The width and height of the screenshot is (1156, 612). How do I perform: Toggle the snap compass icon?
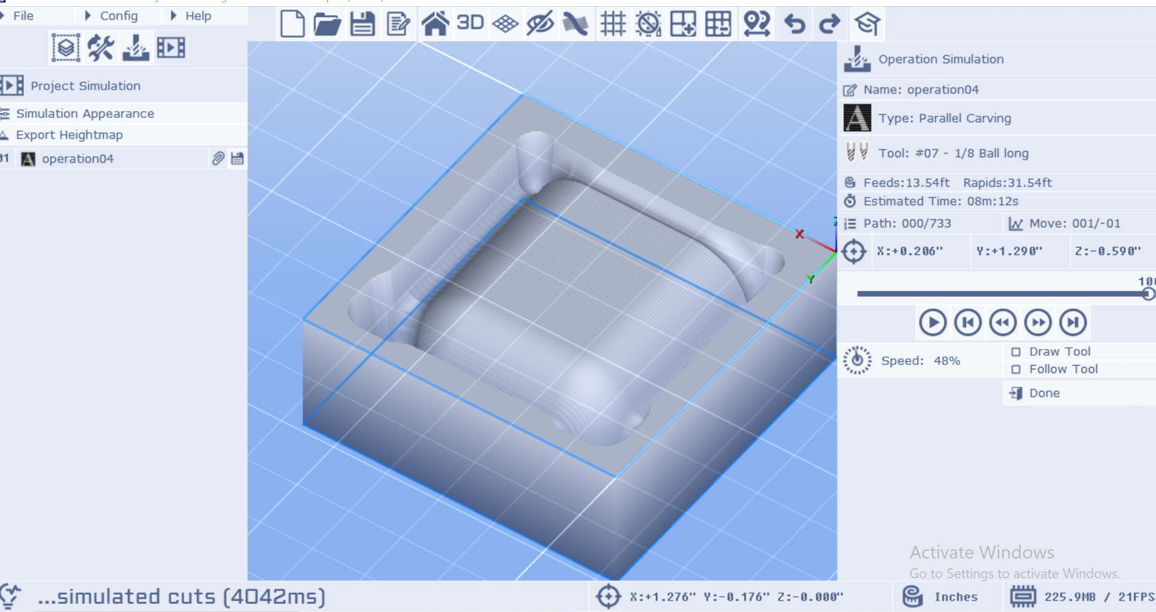[648, 24]
